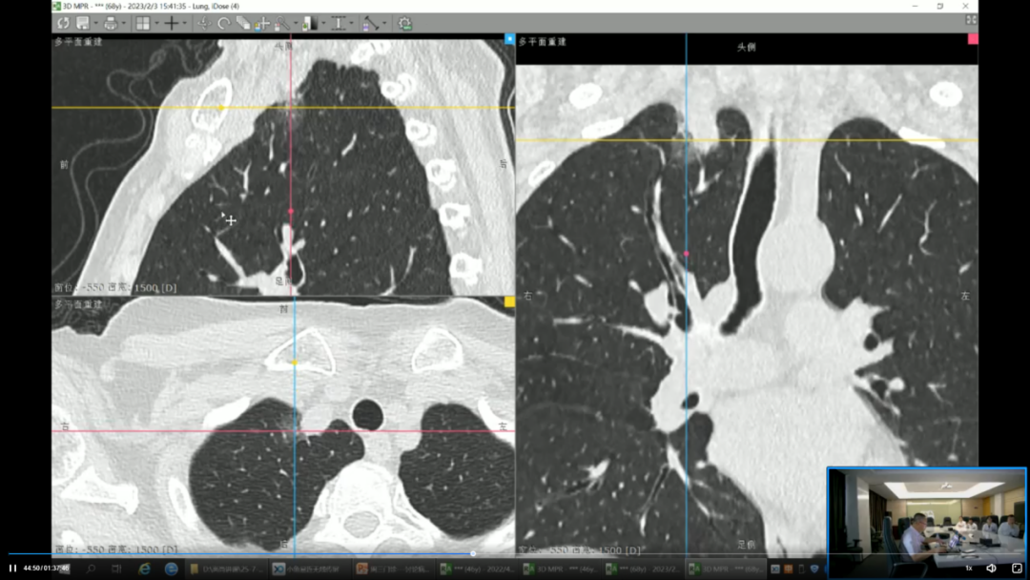Pause the video playback
The width and height of the screenshot is (1030, 580).
pyautogui.click(x=12, y=568)
